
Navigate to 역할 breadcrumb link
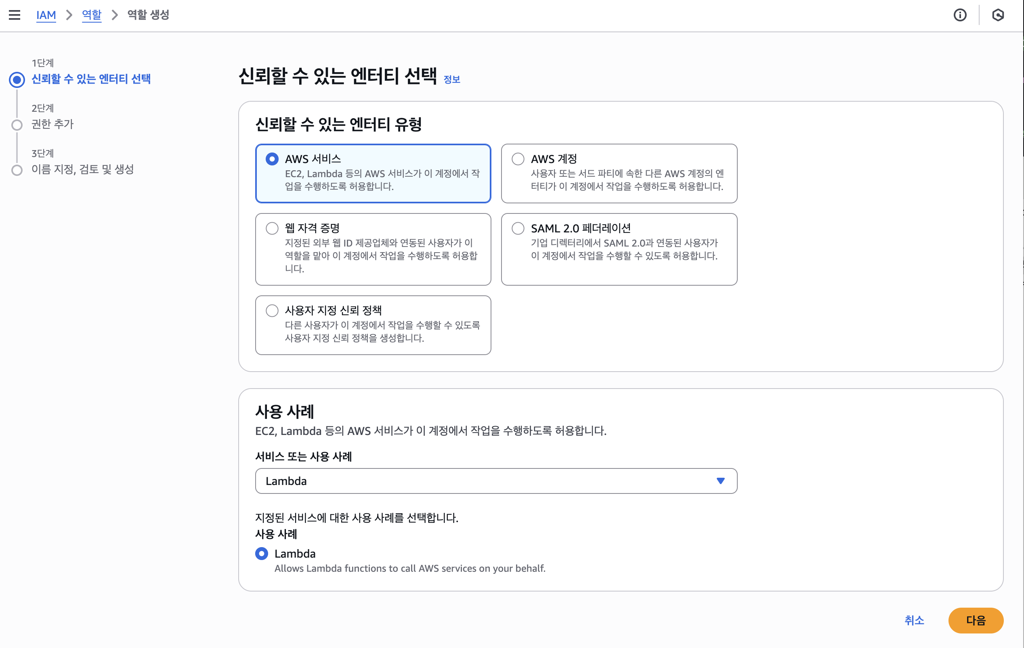(91, 15)
